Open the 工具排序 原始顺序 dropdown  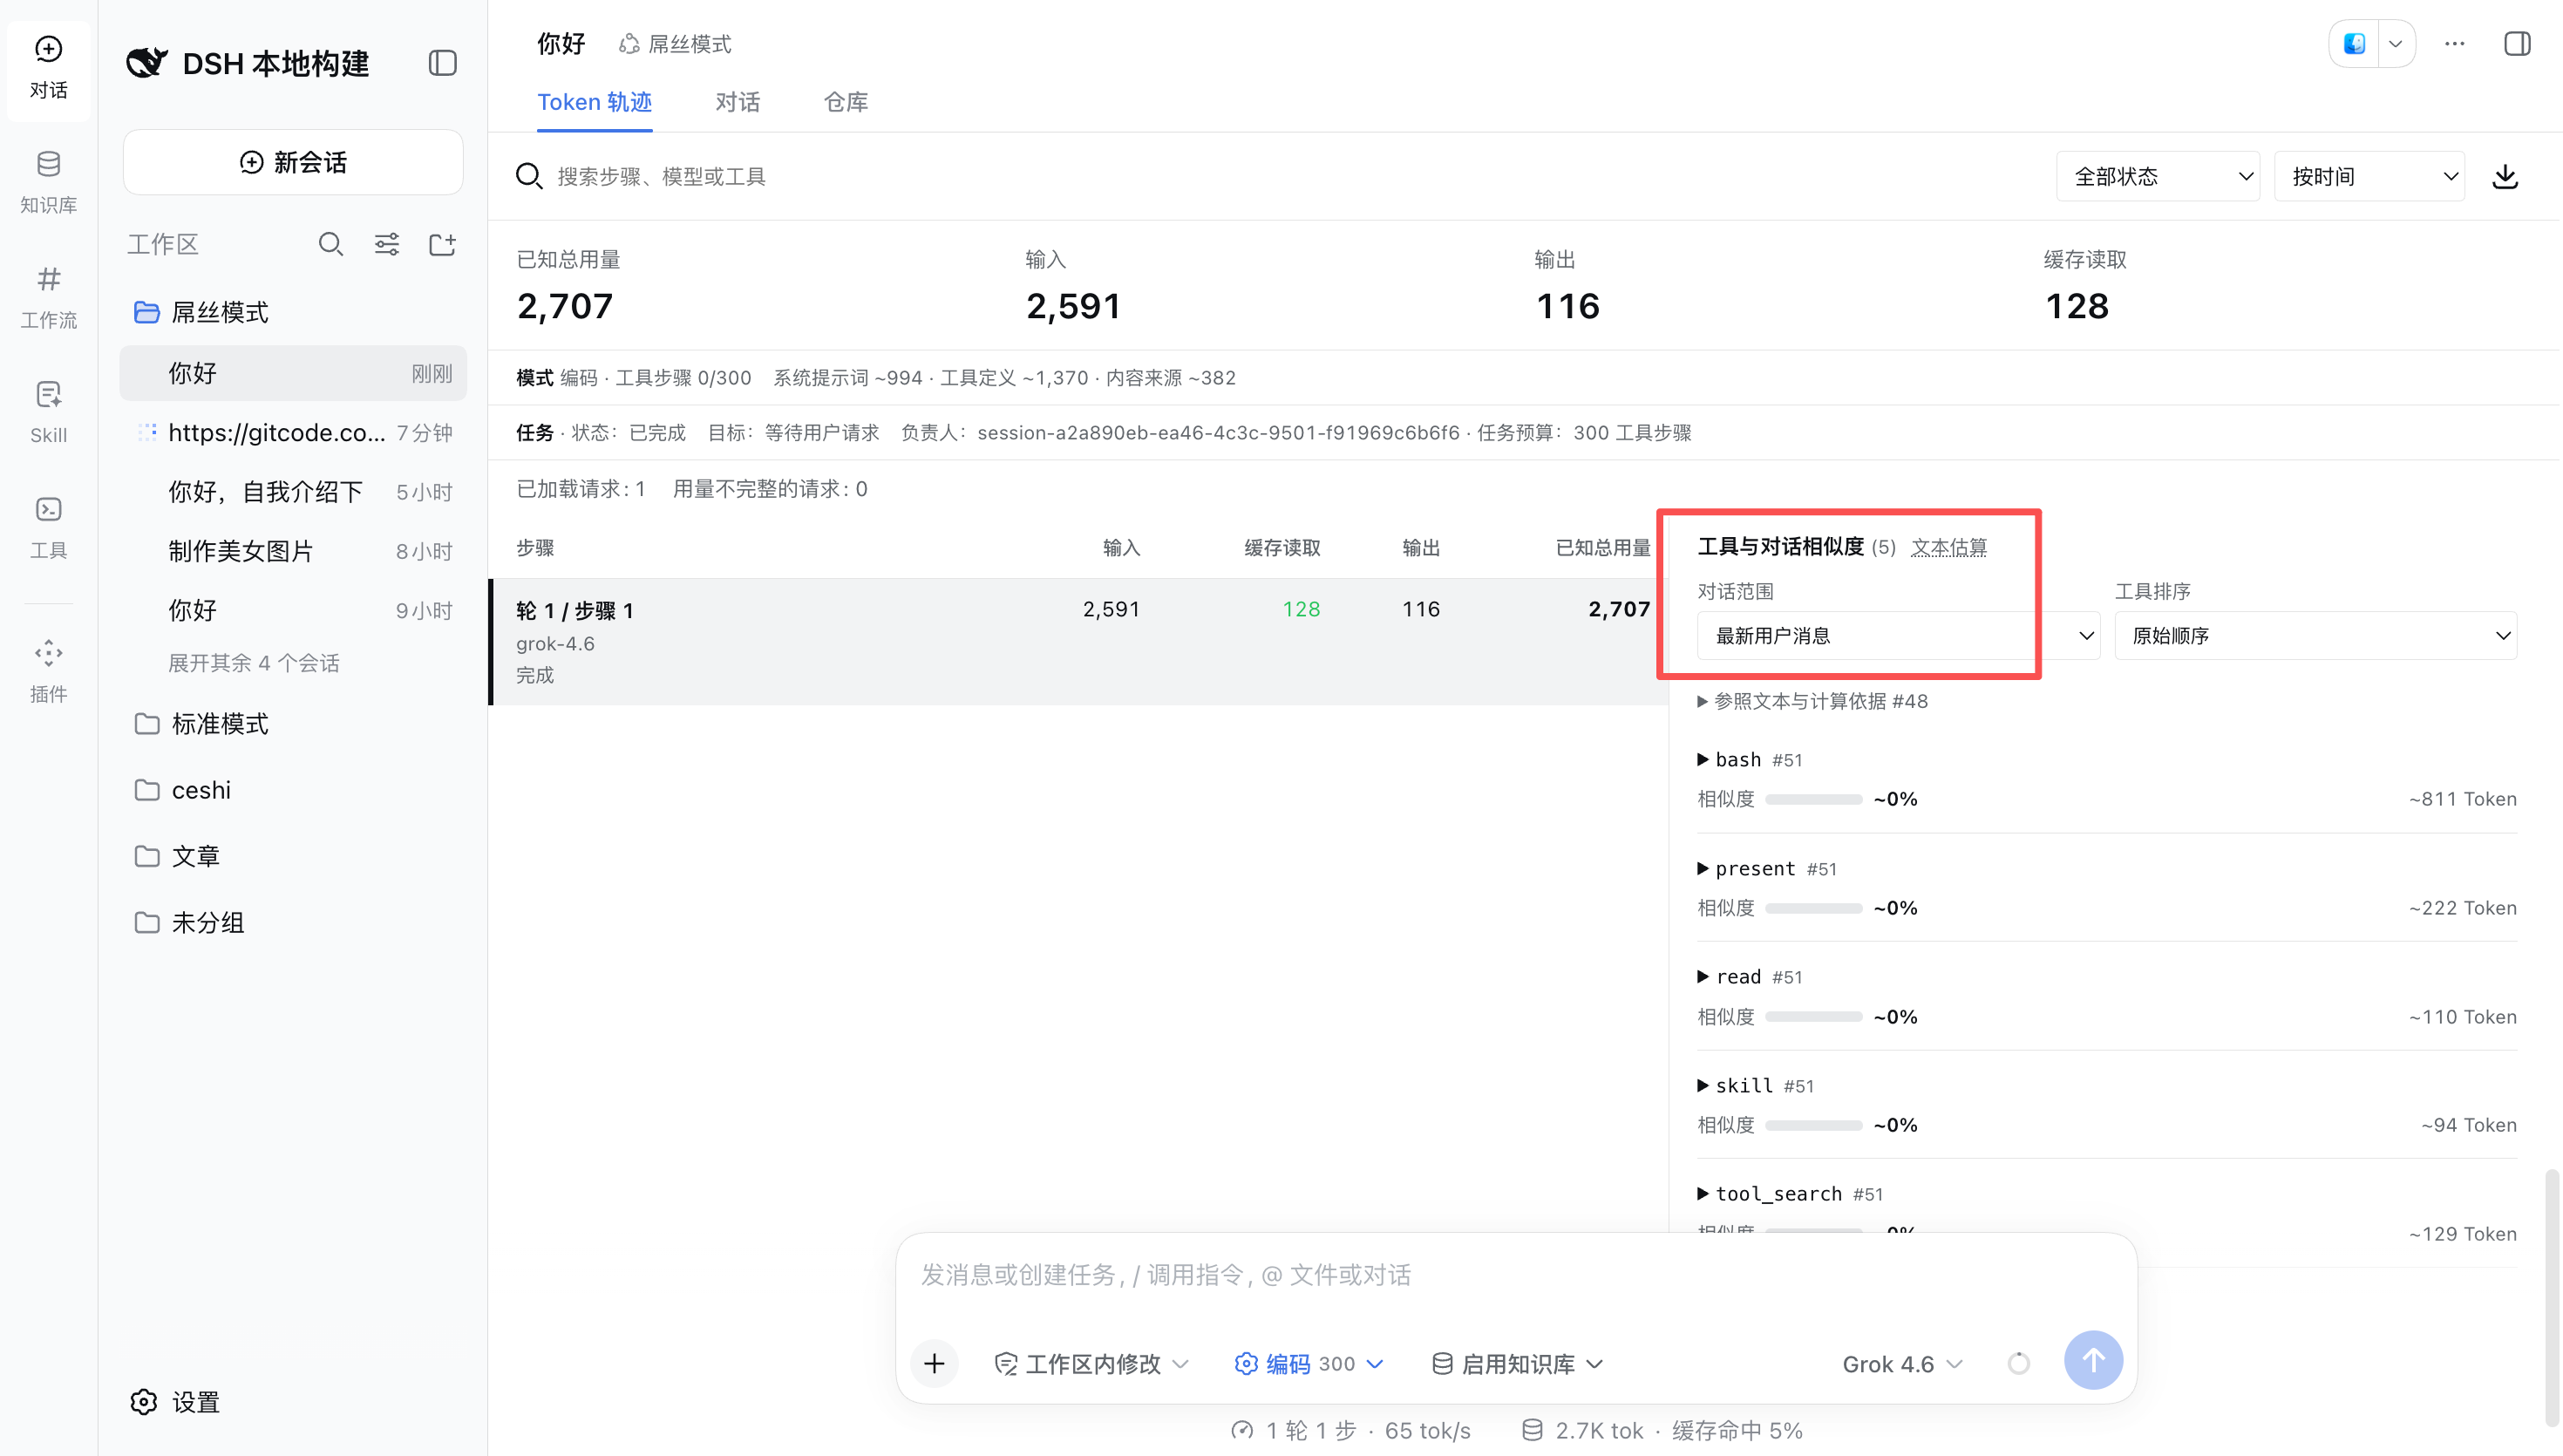point(2315,636)
